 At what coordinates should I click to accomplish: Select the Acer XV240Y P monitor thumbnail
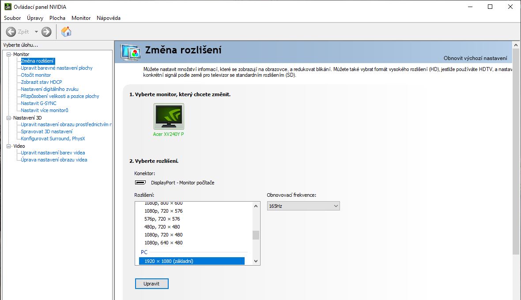169,116
